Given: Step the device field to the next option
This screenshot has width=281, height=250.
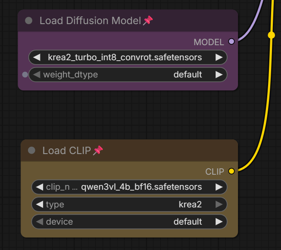Looking at the screenshot, I should tap(219, 222).
